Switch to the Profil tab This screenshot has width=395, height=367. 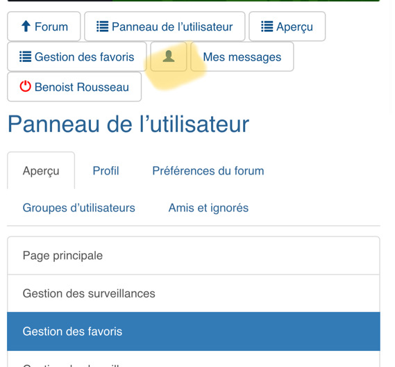point(106,171)
